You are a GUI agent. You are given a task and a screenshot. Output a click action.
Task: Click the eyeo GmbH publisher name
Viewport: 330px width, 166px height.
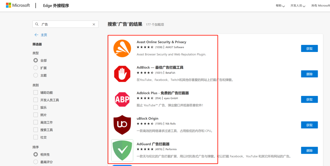tap(171, 98)
